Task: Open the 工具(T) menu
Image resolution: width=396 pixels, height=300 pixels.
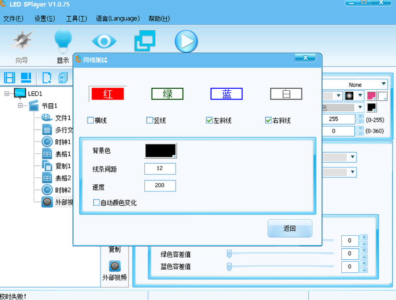Action: tap(76, 18)
